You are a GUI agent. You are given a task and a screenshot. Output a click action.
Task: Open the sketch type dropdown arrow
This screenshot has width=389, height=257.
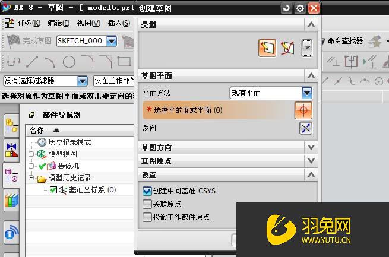click(x=307, y=48)
